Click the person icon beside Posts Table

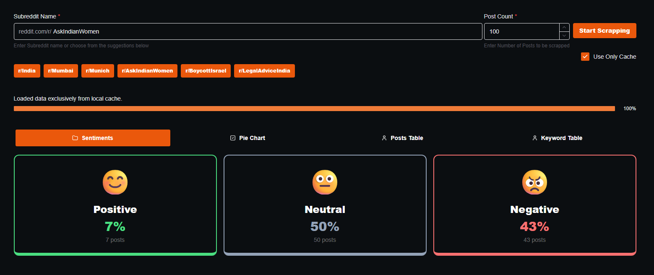(x=384, y=138)
